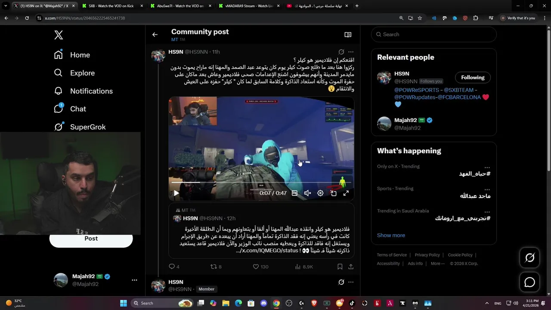The width and height of the screenshot is (551, 310).
Task: Seek on the video progress bar
Action: click(261, 183)
